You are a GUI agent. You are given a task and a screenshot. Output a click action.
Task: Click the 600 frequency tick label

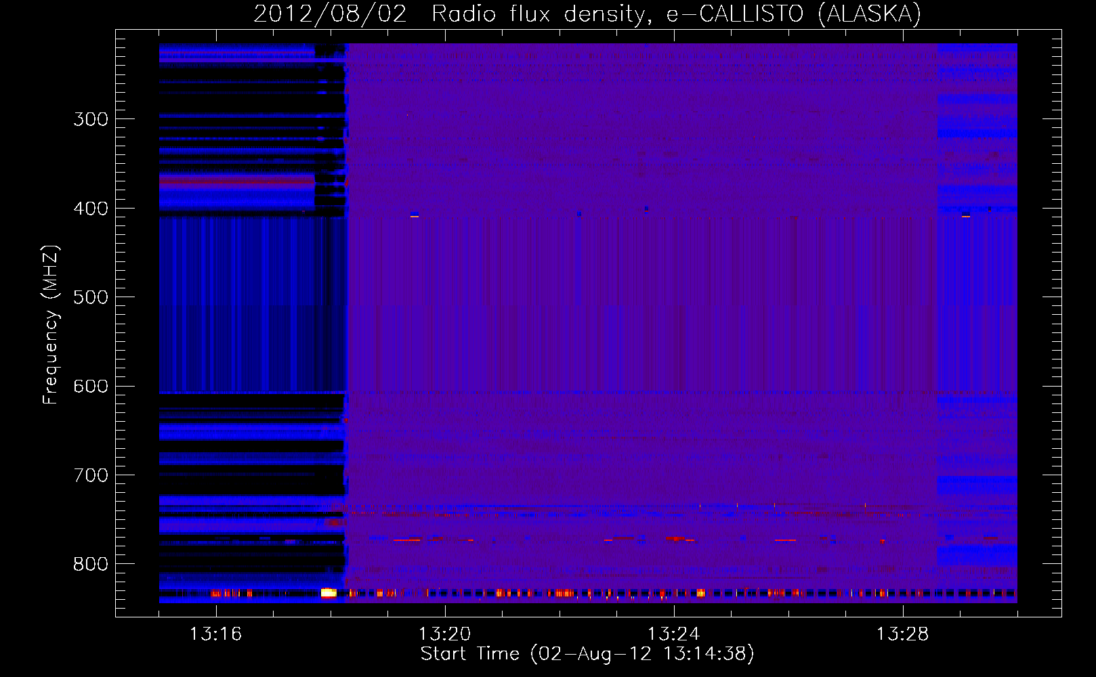91,387
